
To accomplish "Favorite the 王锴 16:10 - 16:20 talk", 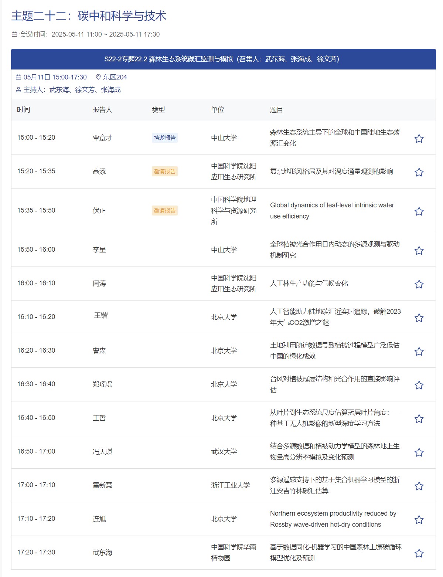I will [419, 318].
